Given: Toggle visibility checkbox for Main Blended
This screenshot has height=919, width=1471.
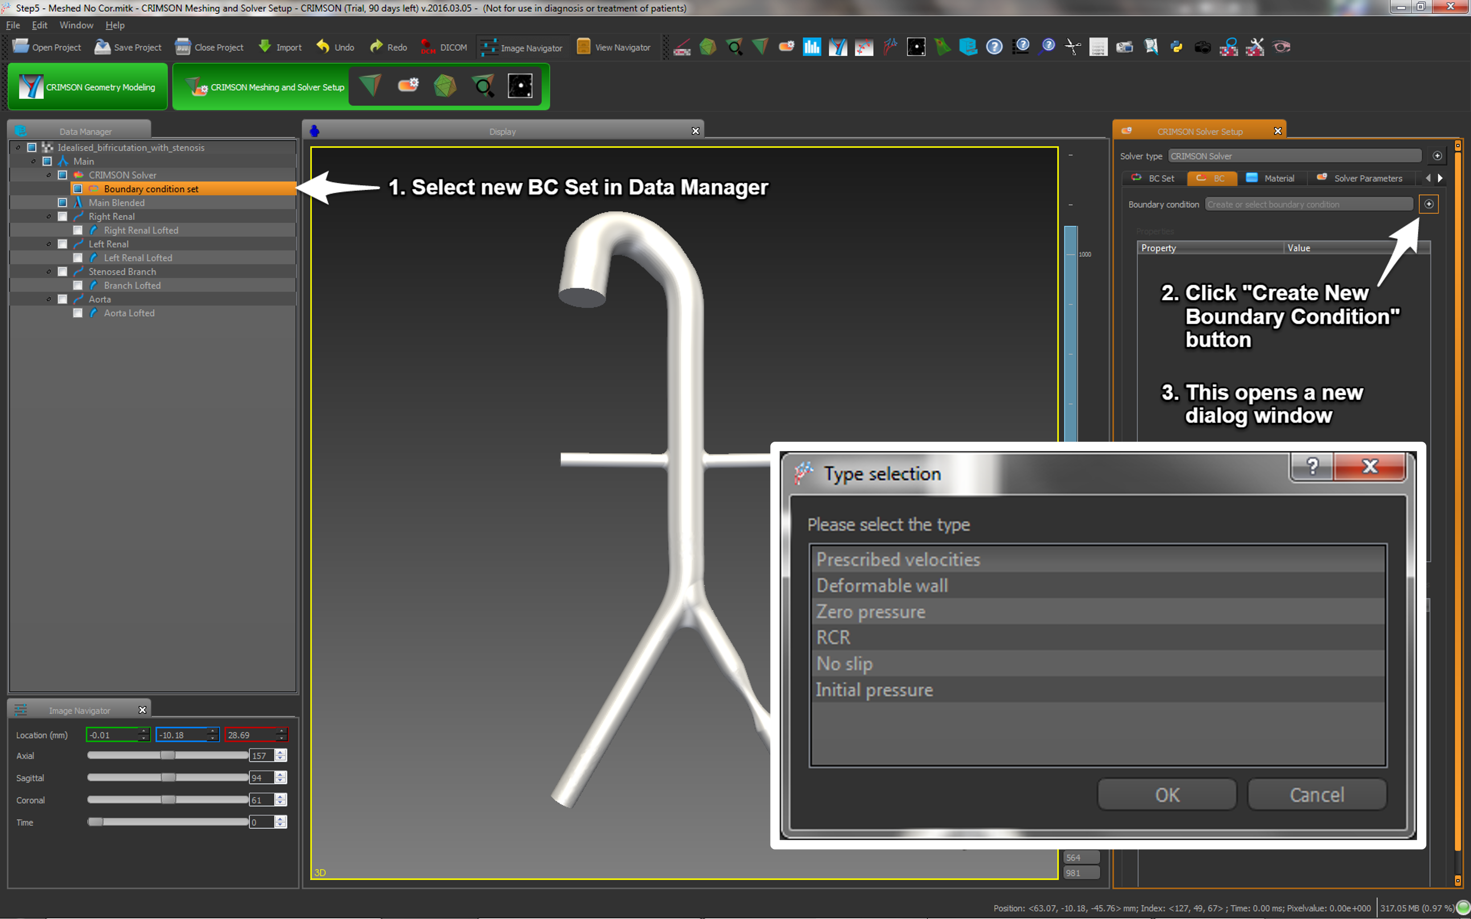Looking at the screenshot, I should click(62, 202).
